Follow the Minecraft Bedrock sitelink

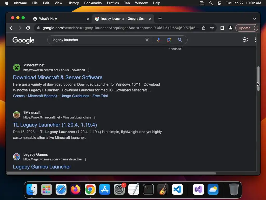coord(43,96)
